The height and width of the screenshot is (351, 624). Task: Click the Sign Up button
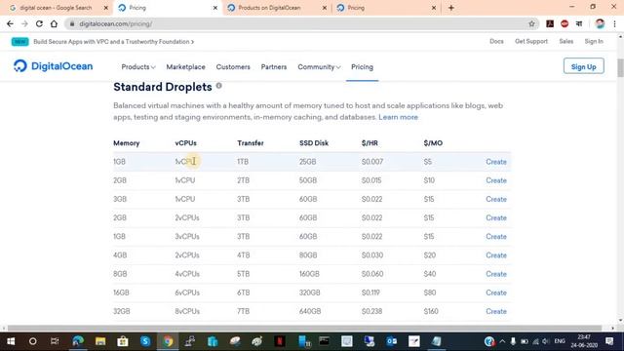583,66
